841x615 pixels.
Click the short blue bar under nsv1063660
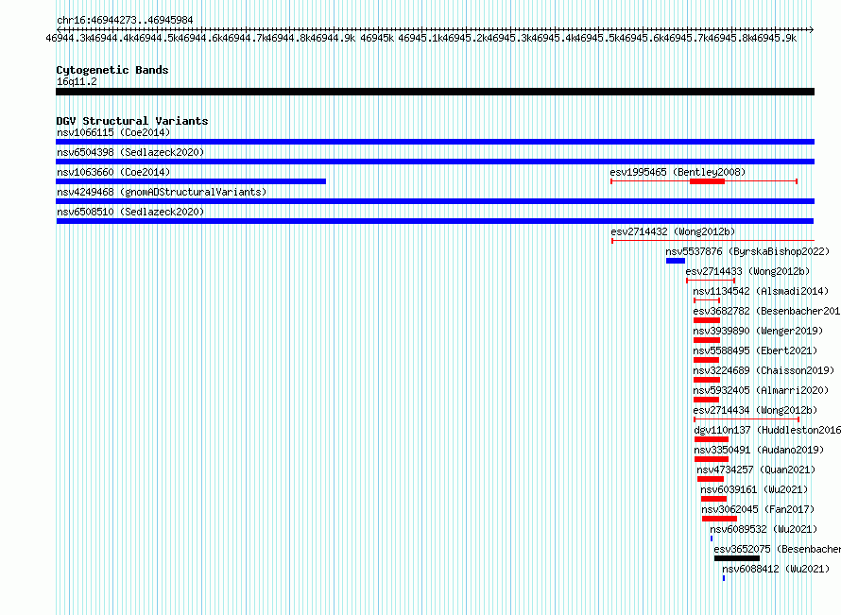tap(191, 181)
